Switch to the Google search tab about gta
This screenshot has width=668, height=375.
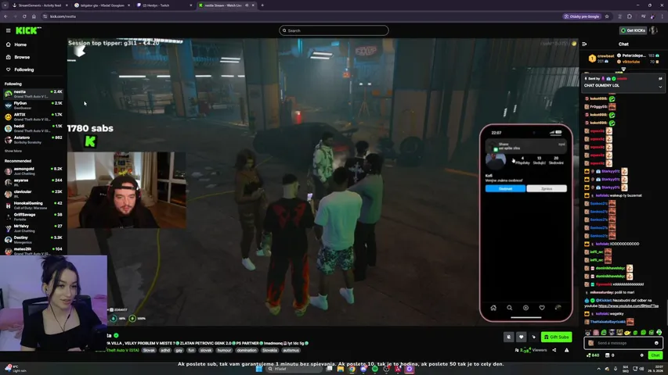[102, 5]
